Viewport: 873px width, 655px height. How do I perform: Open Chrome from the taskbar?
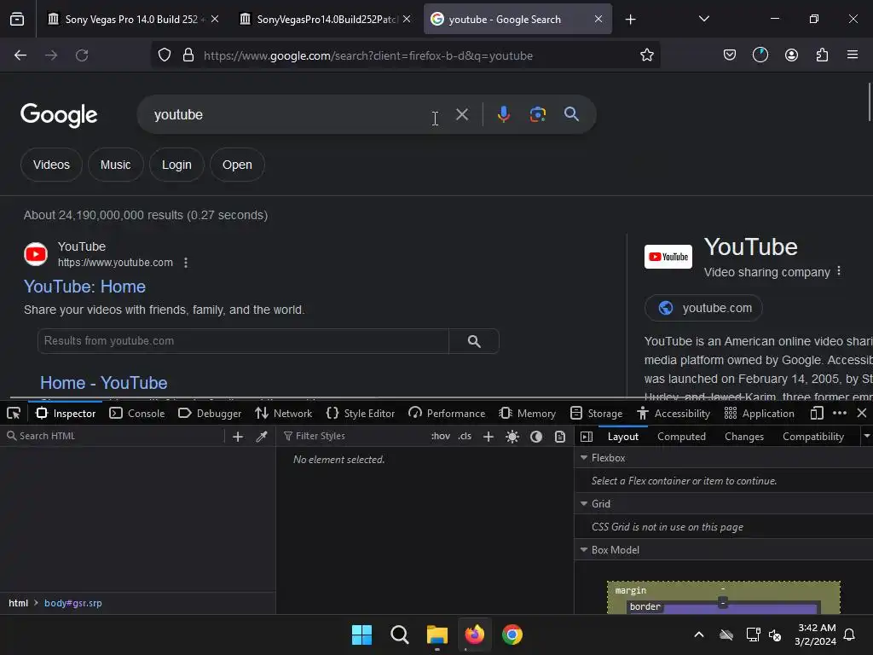pos(512,635)
